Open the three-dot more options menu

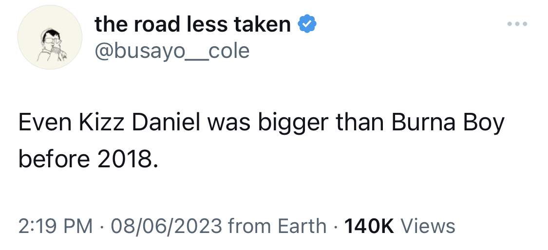(517, 24)
